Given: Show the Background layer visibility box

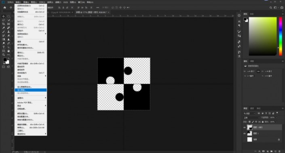Looking at the screenshot, I should point(245,139).
